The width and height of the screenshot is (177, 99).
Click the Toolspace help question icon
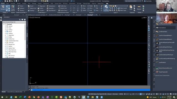25,20
